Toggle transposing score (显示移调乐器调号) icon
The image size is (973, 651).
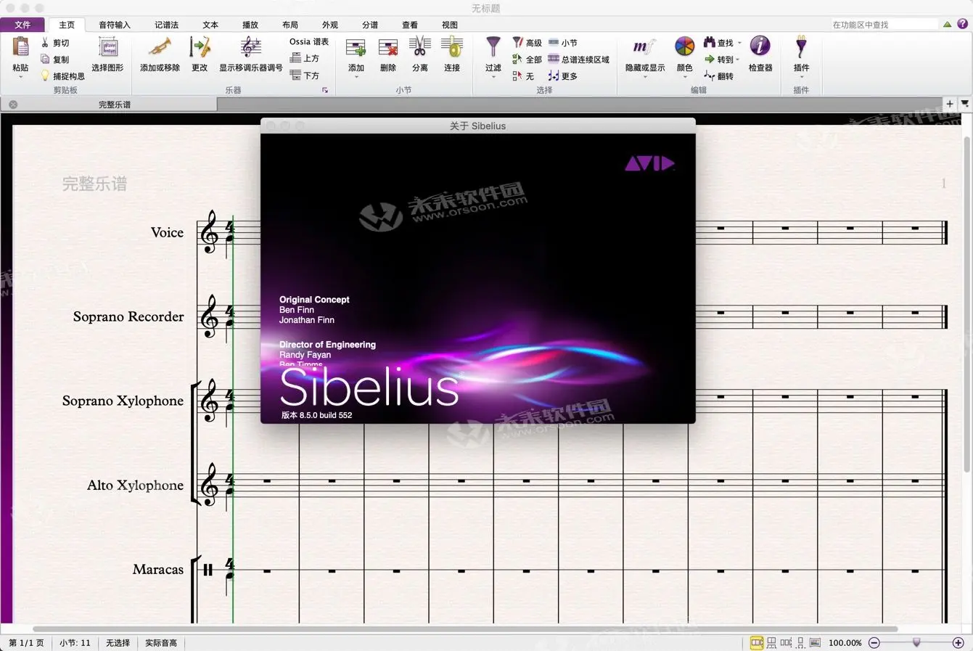click(251, 48)
